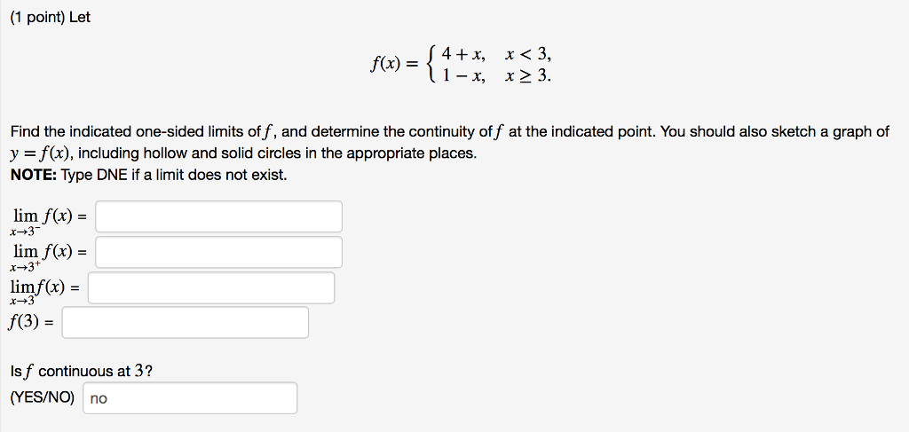Click the f(3) answer input box
This screenshot has height=432, width=909.
(185, 323)
